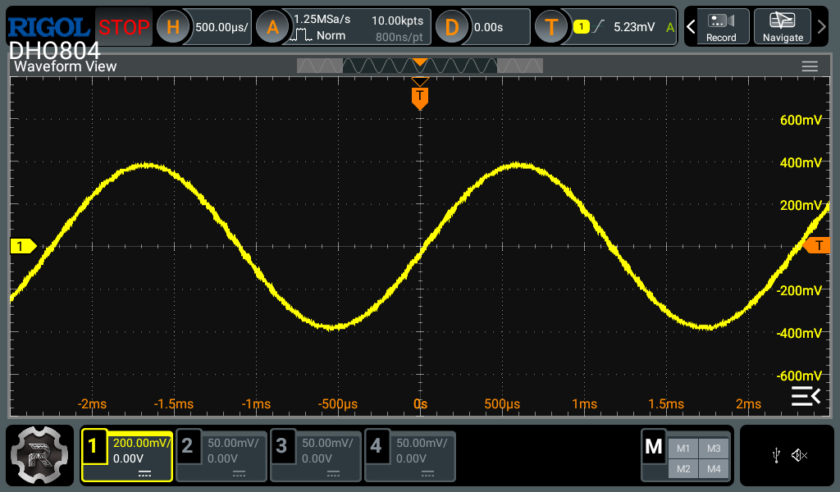Tap the Waveform View title

pyautogui.click(x=66, y=66)
